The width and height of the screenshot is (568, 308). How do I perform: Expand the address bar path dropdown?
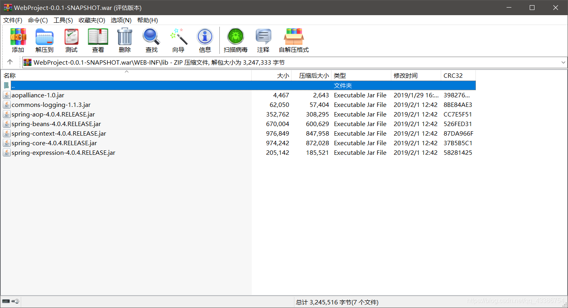(563, 62)
